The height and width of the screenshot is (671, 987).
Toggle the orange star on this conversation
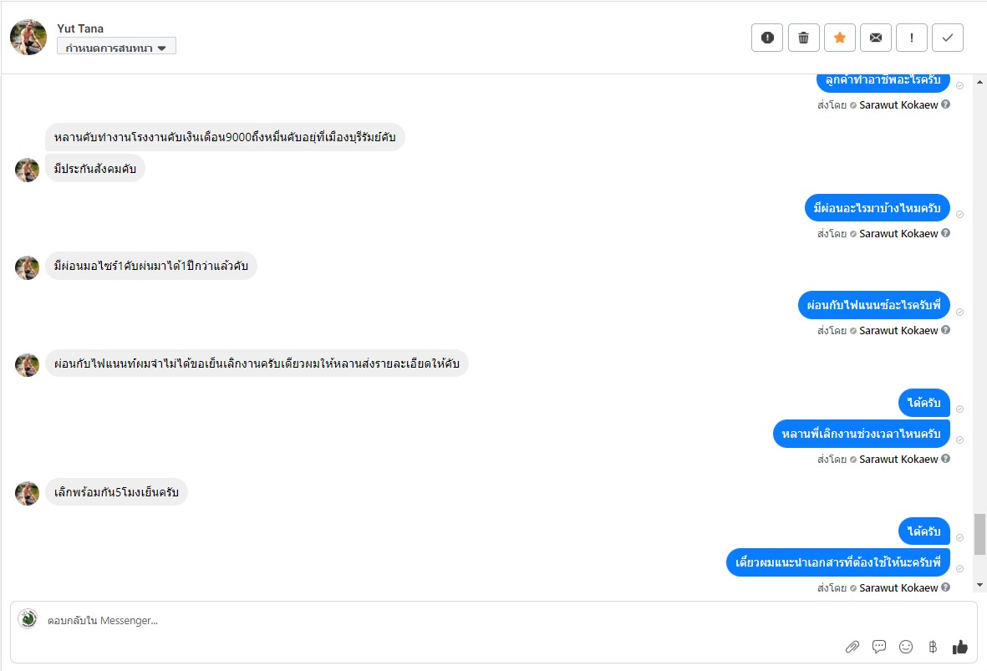840,38
